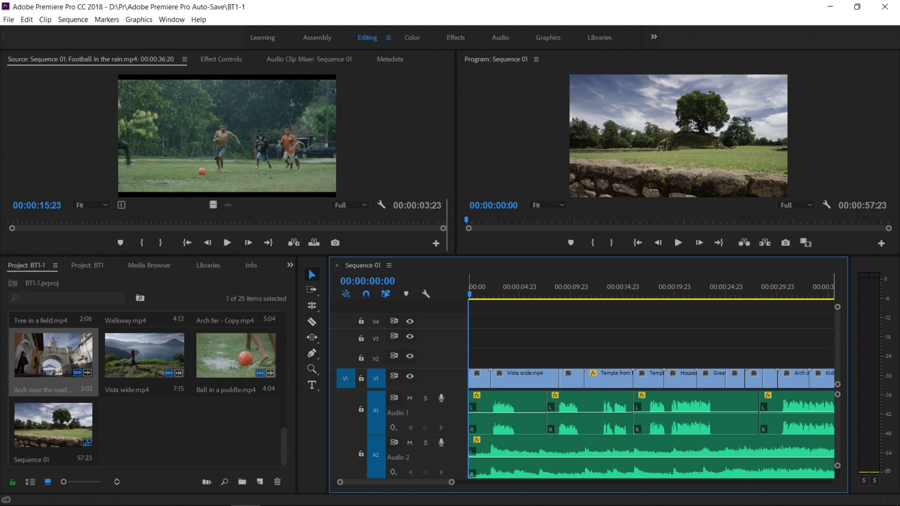Viewport: 900px width, 506px height.
Task: Play the Program monitor sequence
Action: click(678, 243)
